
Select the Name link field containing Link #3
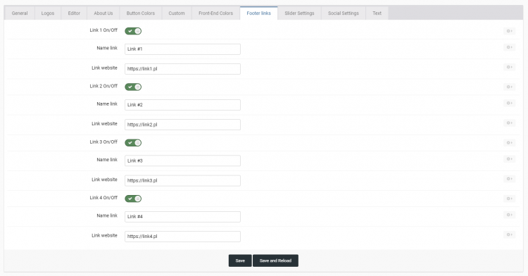point(182,161)
